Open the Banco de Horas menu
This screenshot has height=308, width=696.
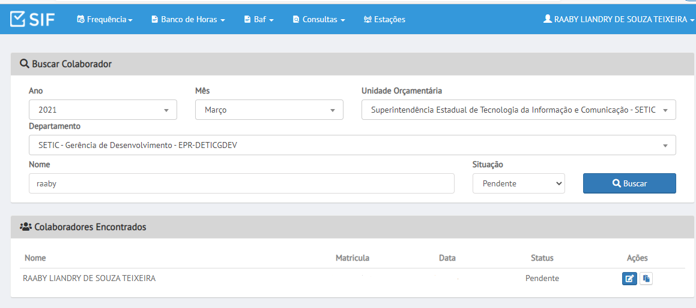point(189,20)
